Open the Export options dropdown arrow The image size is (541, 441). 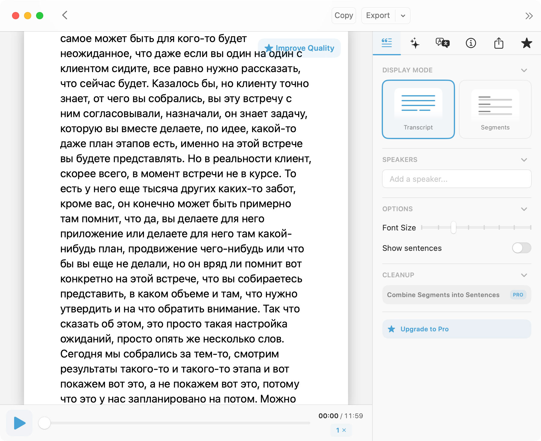tap(403, 16)
